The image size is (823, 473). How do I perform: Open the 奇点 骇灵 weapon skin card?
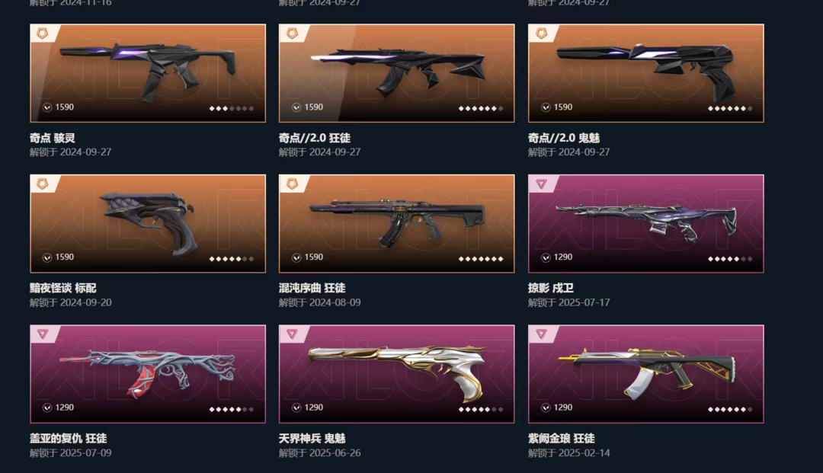coord(148,73)
